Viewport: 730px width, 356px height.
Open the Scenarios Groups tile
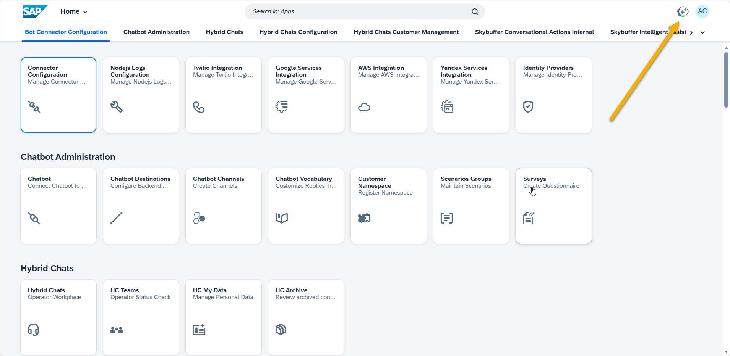point(471,206)
